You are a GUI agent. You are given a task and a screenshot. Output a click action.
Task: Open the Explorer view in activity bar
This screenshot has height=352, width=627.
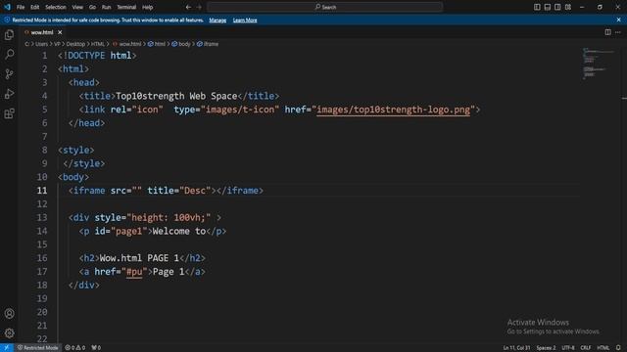pos(9,35)
